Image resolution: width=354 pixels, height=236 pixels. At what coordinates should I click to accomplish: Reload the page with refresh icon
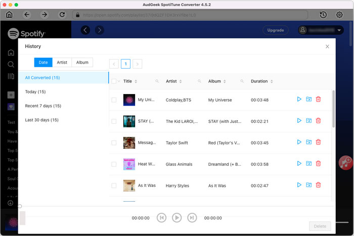[62, 15]
